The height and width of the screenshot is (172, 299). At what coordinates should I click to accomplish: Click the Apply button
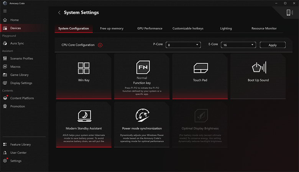tap(273, 45)
